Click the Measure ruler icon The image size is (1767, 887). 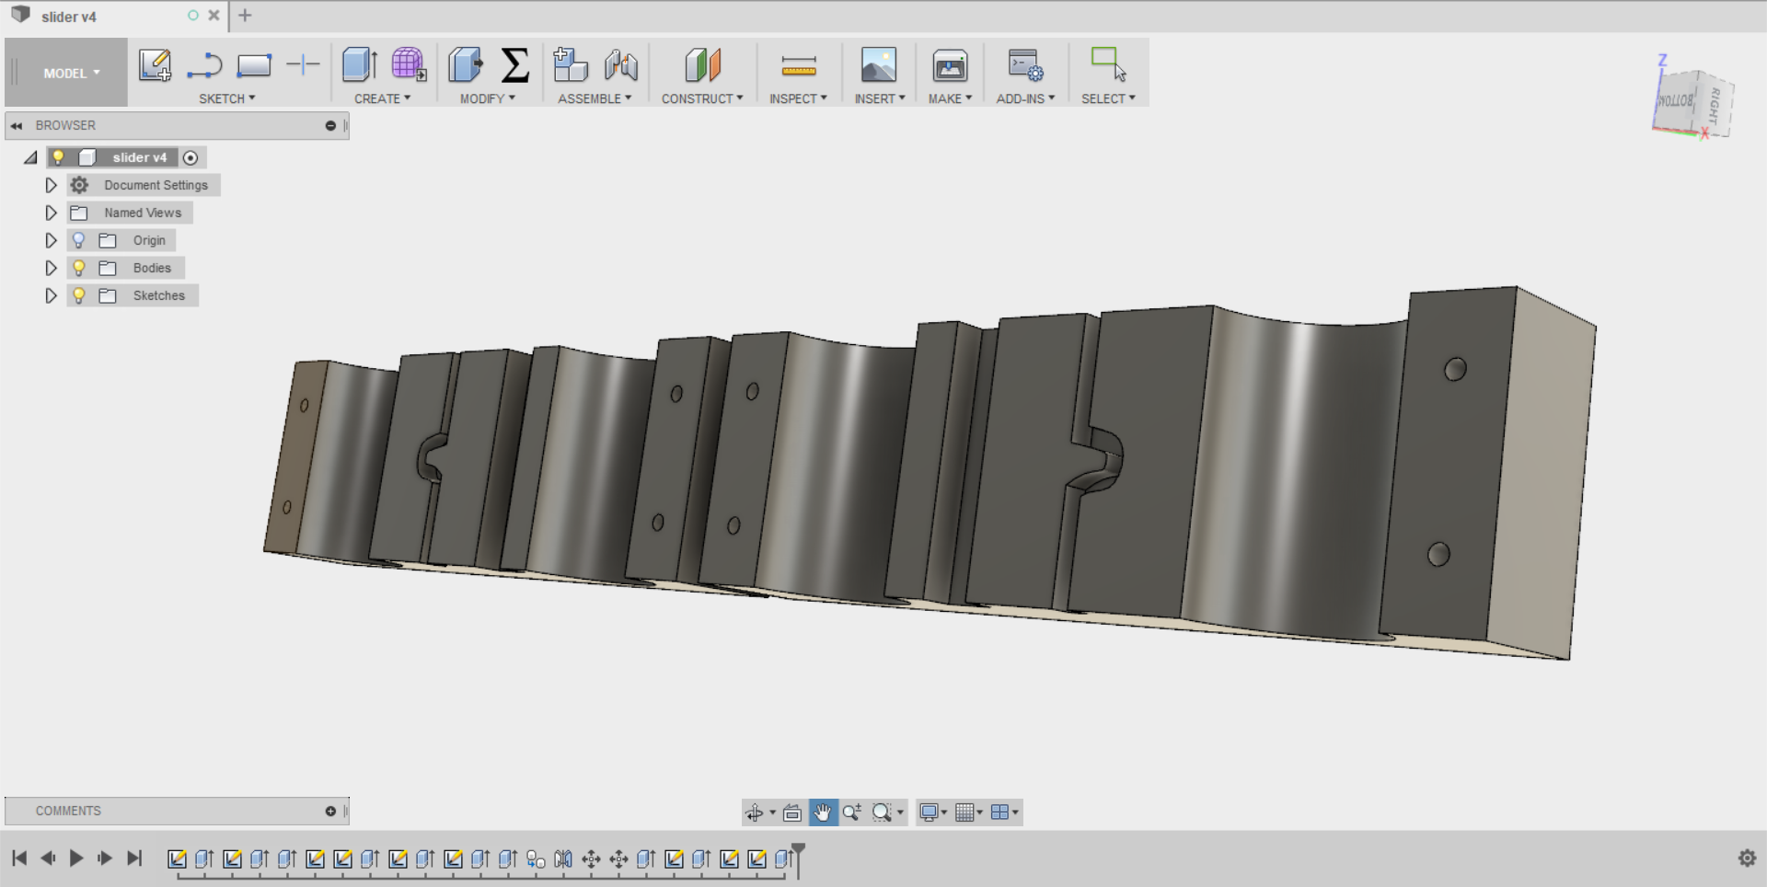[798, 65]
